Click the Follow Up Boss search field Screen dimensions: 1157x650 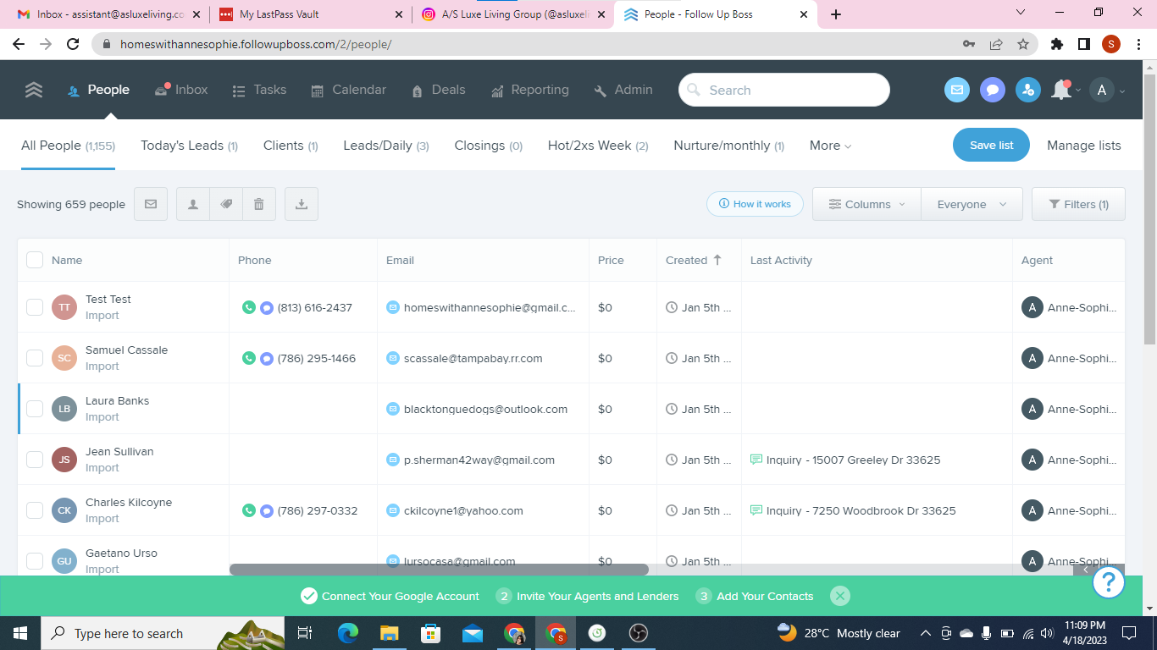pyautogui.click(x=784, y=90)
